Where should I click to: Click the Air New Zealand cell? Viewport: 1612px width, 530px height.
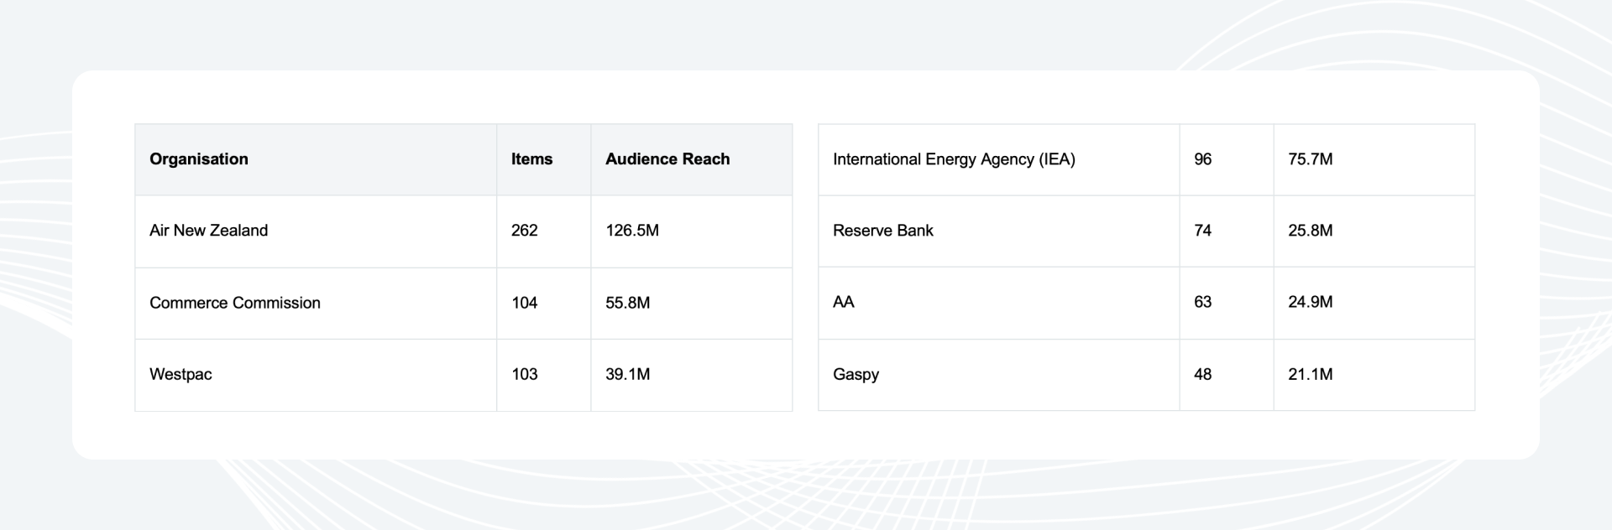pos(316,231)
